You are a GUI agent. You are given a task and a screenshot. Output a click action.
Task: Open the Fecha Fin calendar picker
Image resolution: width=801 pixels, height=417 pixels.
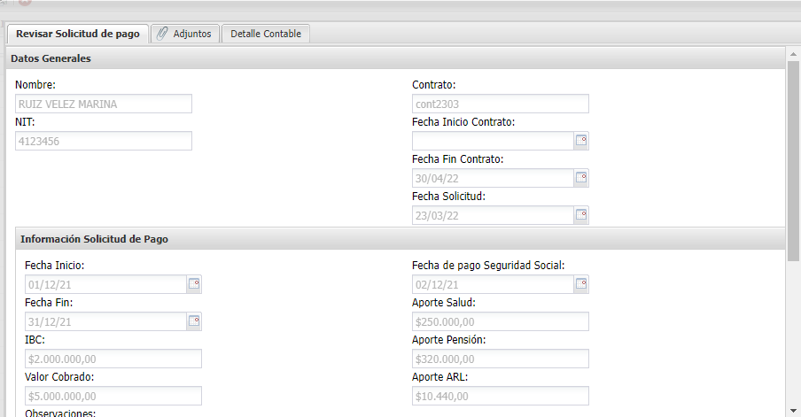pyautogui.click(x=194, y=321)
